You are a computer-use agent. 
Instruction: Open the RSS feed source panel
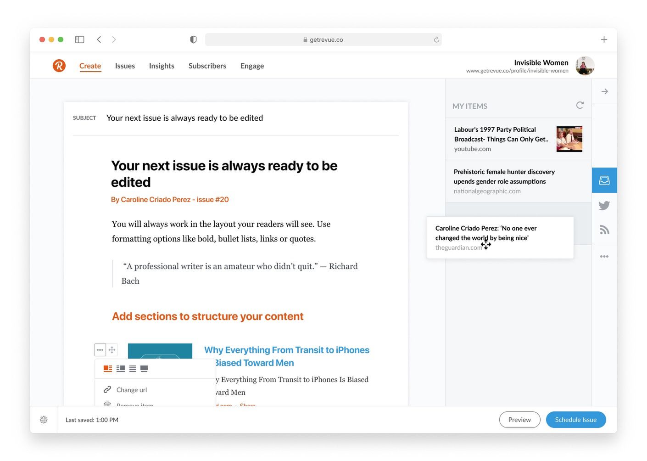[604, 230]
